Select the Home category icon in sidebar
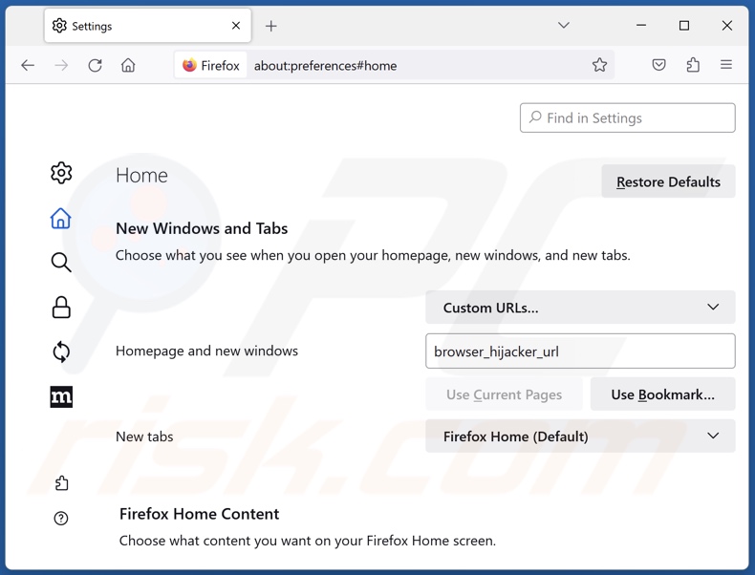 click(61, 219)
